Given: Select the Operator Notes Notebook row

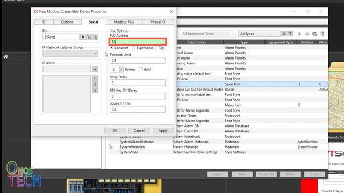Looking at the screenshot, I should 252,115.
